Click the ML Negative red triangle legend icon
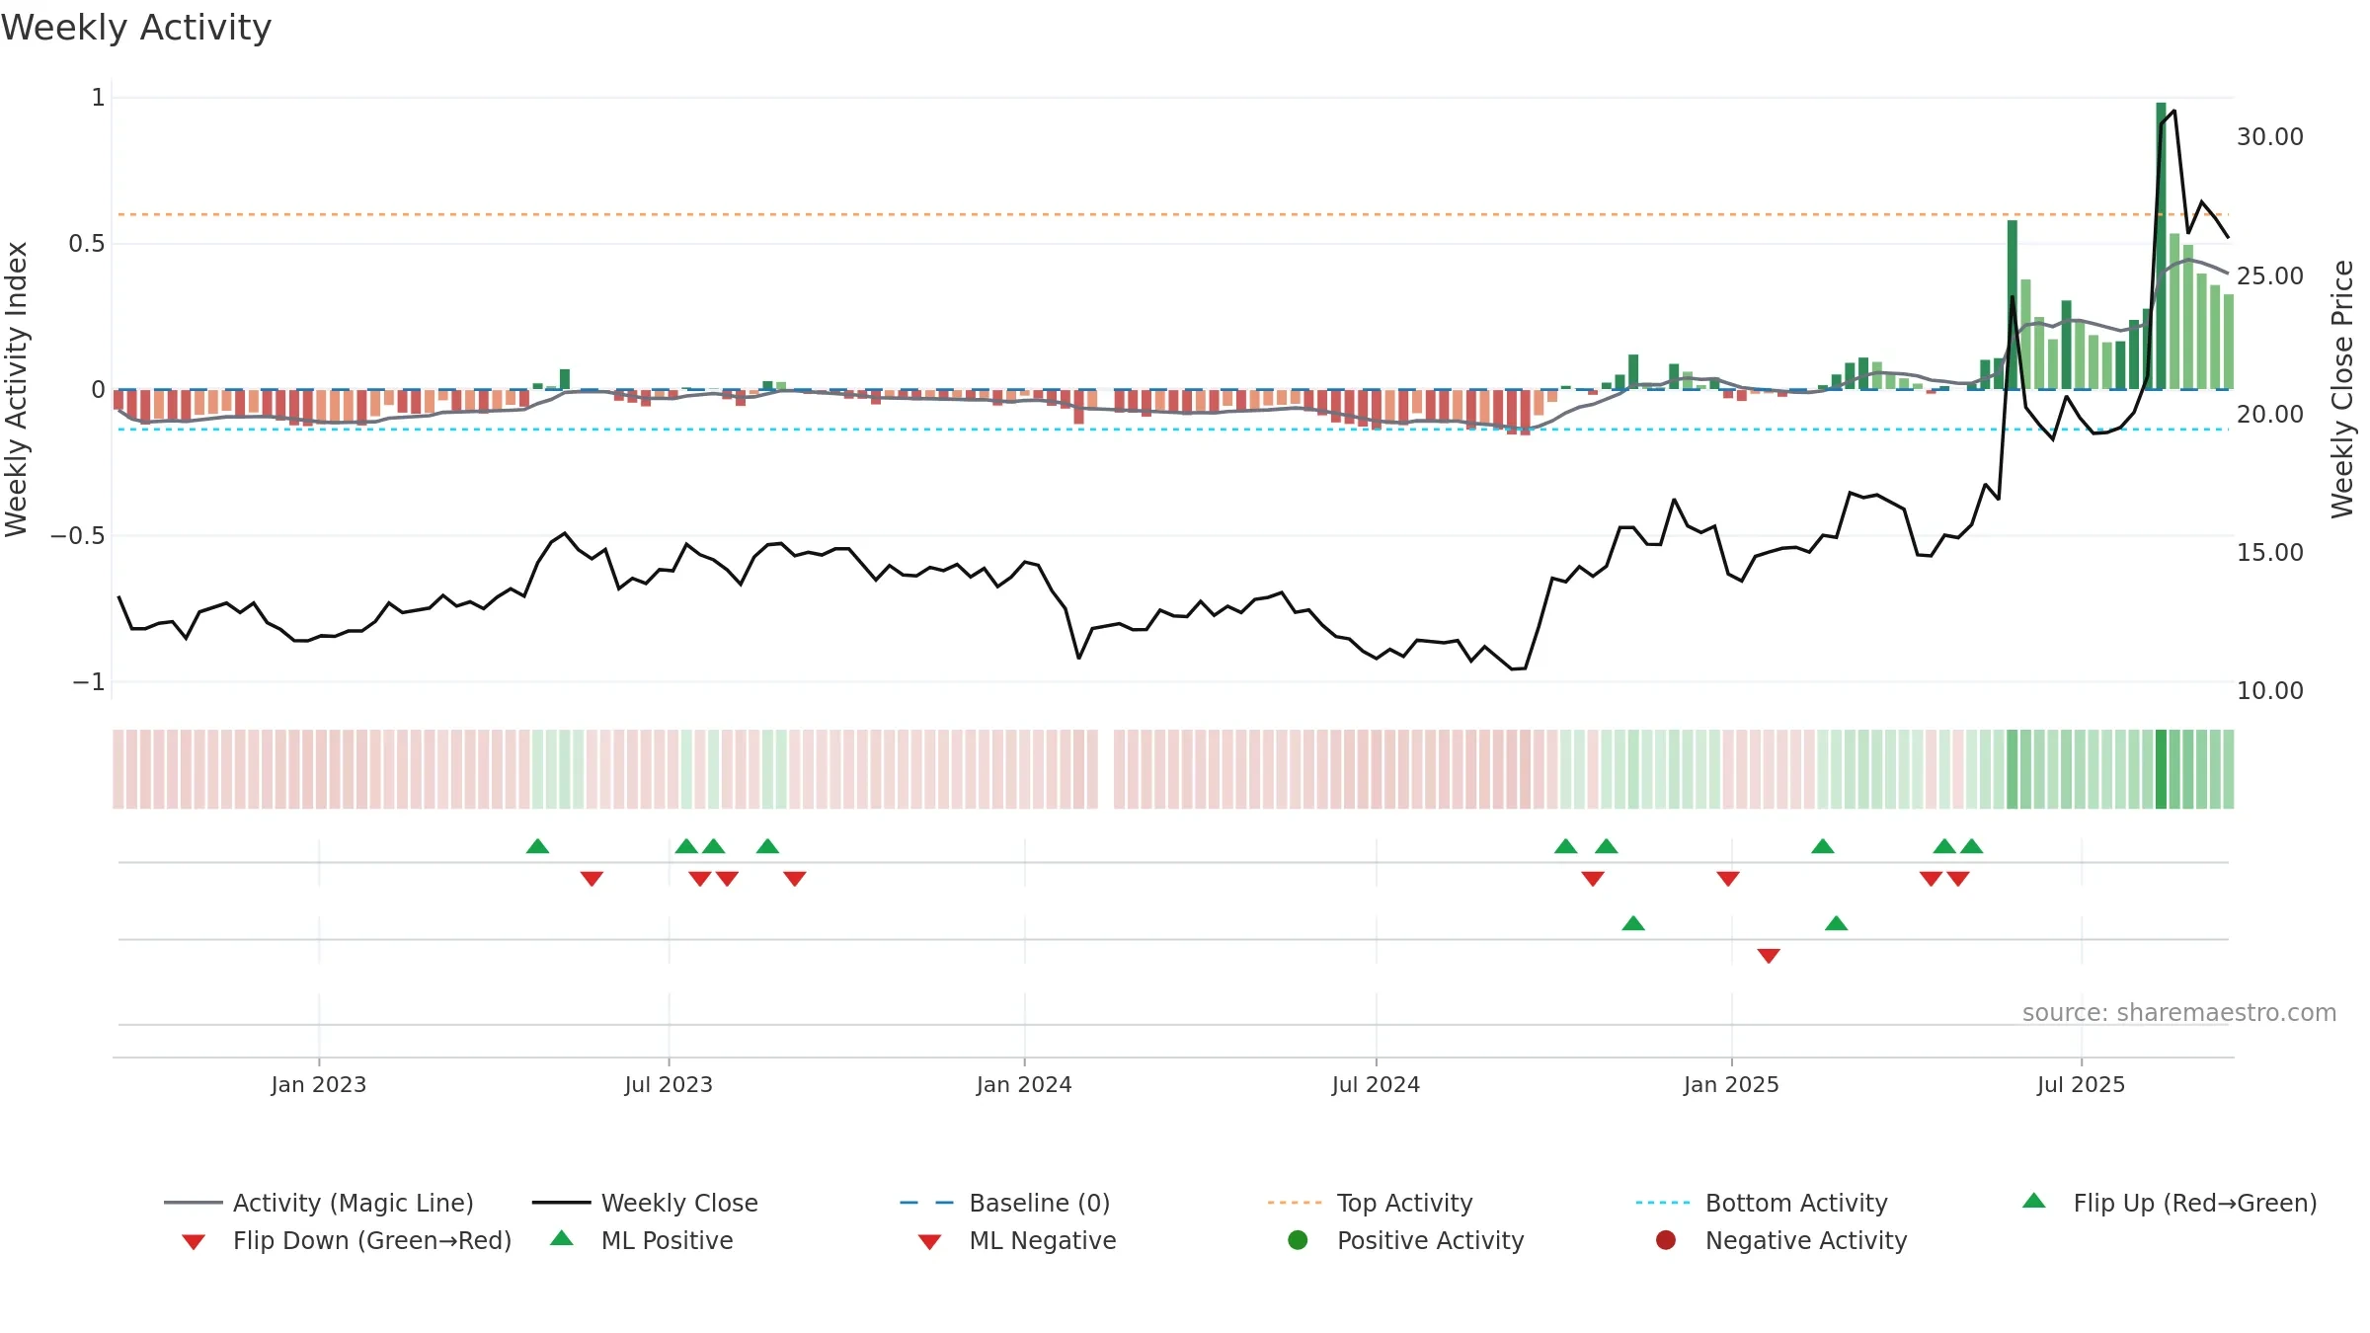 coord(930,1242)
